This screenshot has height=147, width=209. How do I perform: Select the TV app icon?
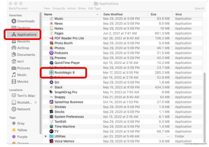tap(52, 132)
